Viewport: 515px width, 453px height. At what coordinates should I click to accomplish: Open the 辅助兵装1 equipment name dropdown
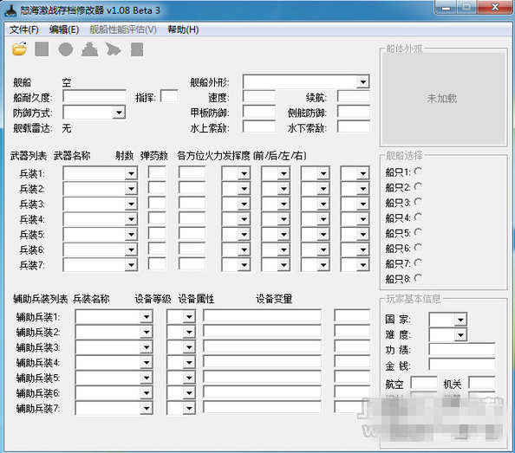[x=147, y=317]
